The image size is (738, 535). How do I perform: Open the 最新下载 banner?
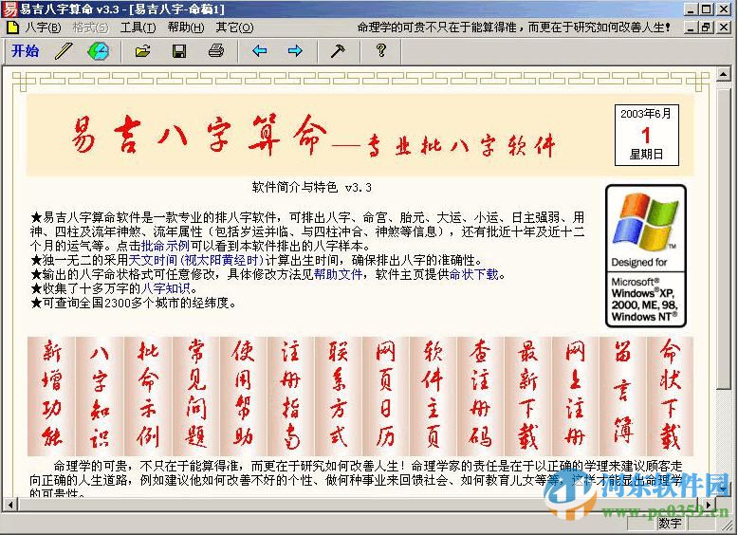coord(527,396)
